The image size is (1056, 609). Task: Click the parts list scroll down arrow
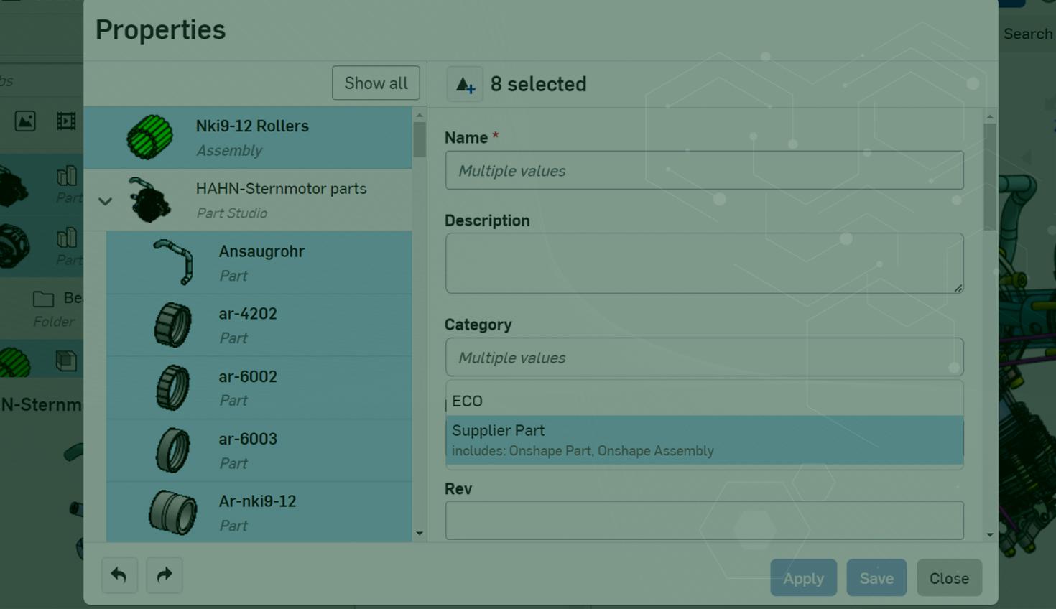420,534
